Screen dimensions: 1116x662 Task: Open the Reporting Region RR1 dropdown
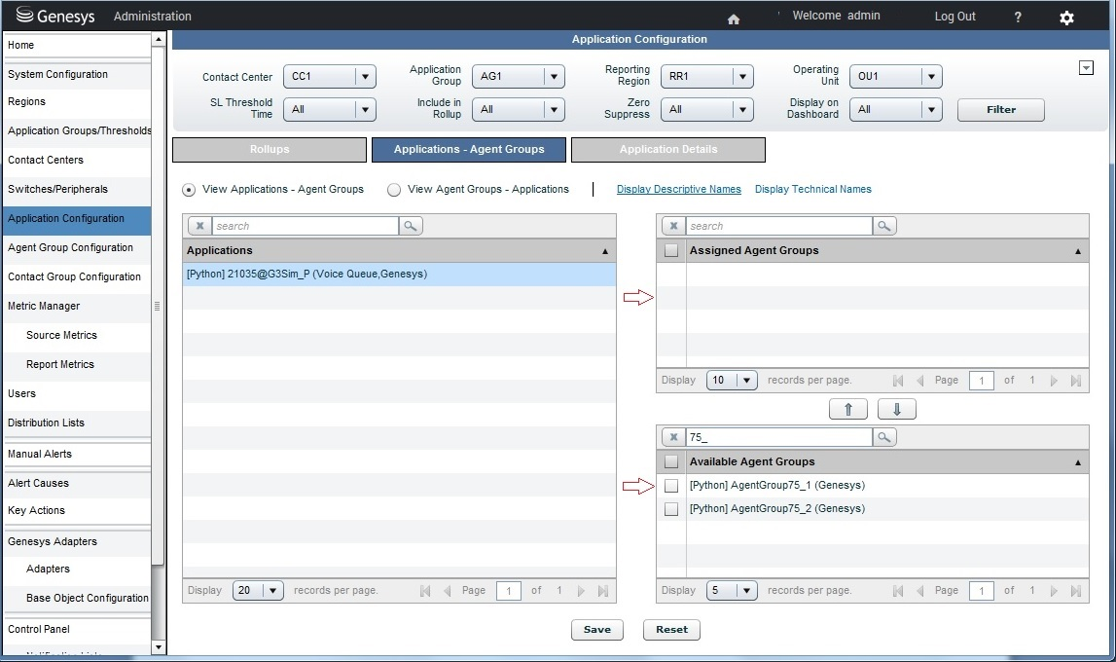pos(706,76)
